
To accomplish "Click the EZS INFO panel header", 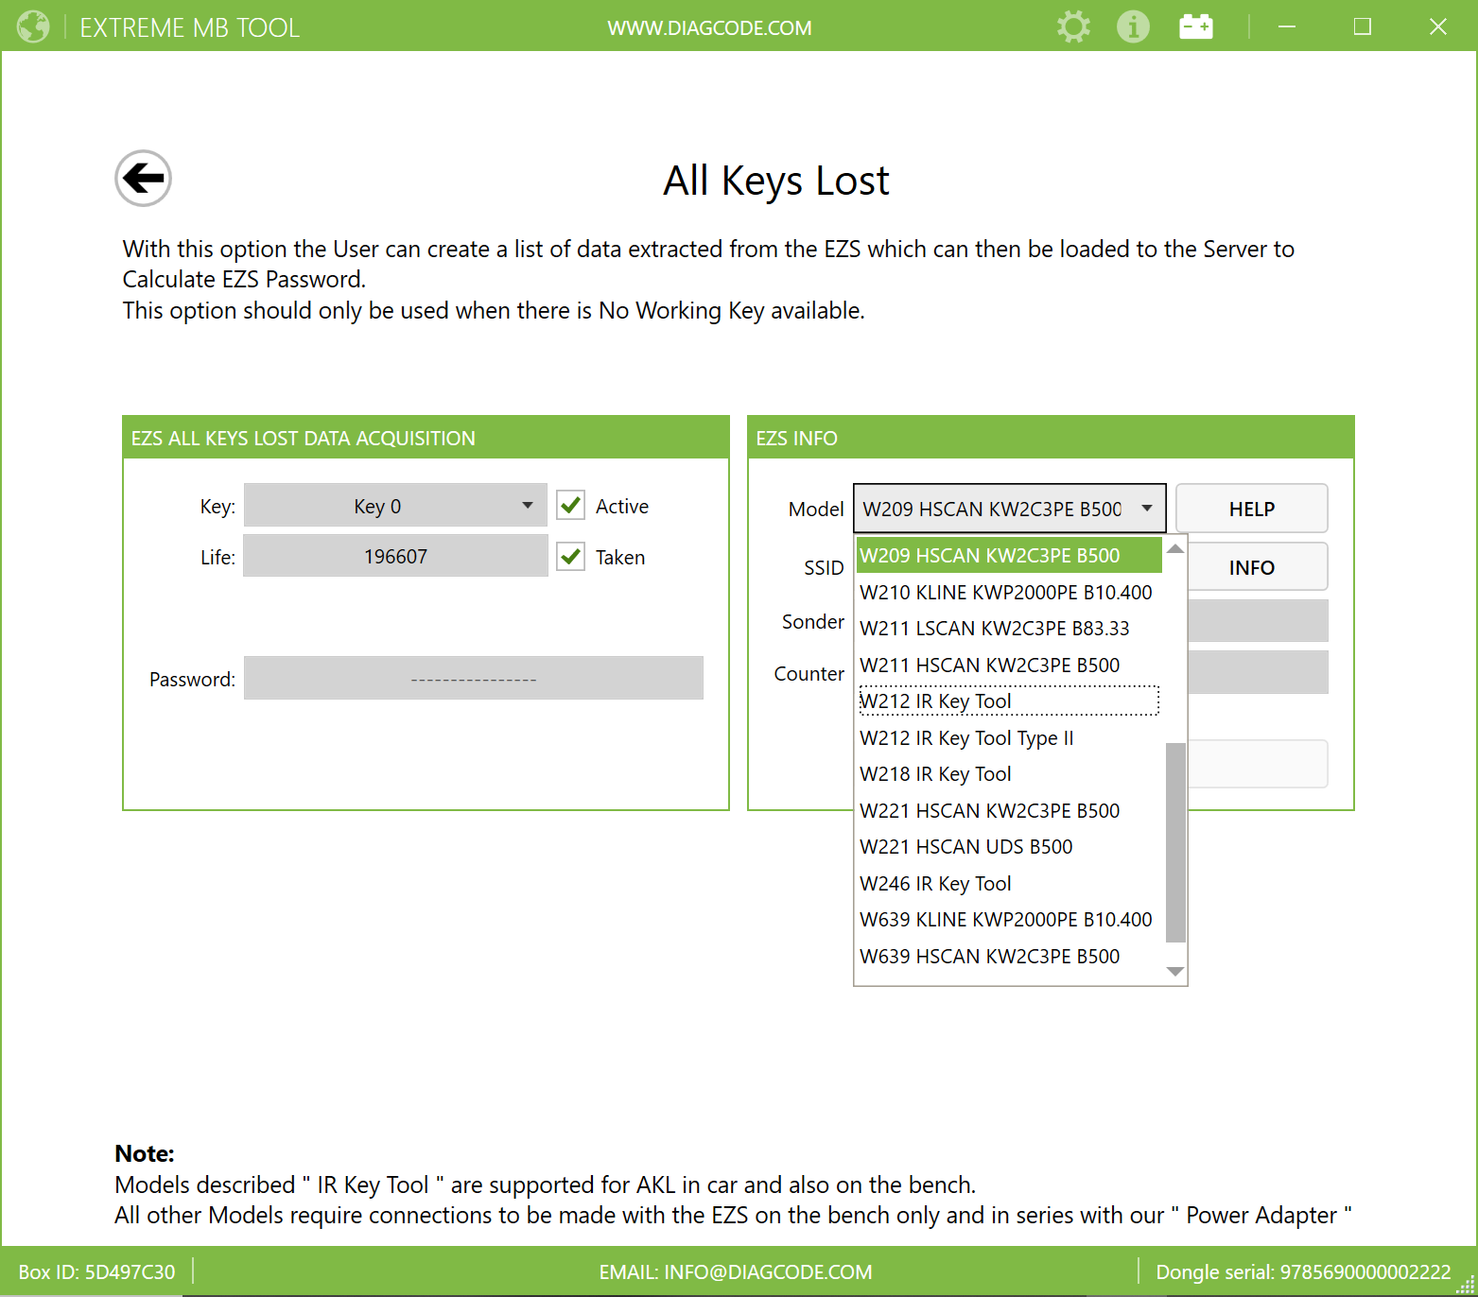I will coord(1051,438).
